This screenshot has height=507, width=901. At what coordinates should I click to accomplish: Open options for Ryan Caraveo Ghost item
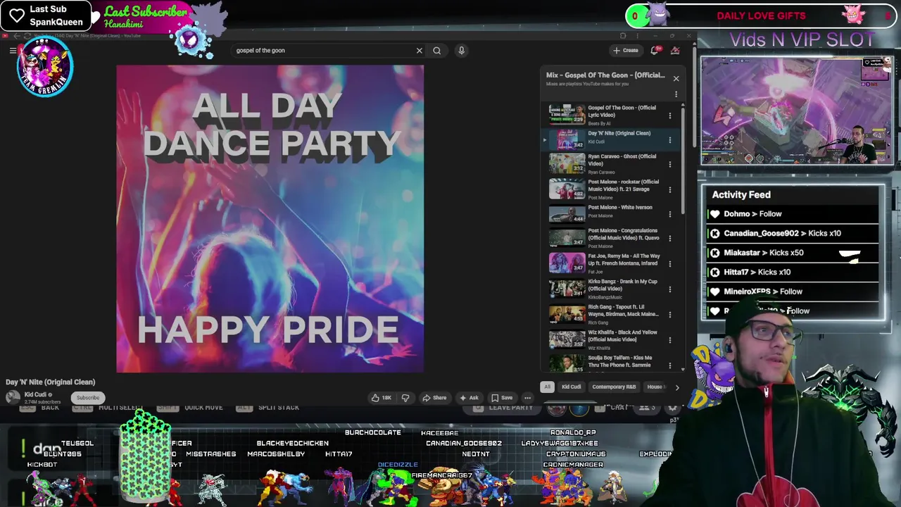click(670, 164)
